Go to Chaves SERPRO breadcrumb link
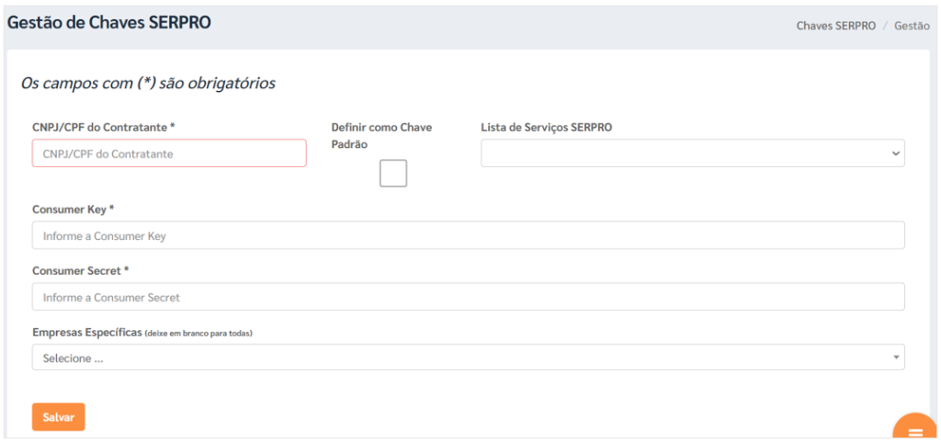This screenshot has height=442, width=941. tap(836, 26)
